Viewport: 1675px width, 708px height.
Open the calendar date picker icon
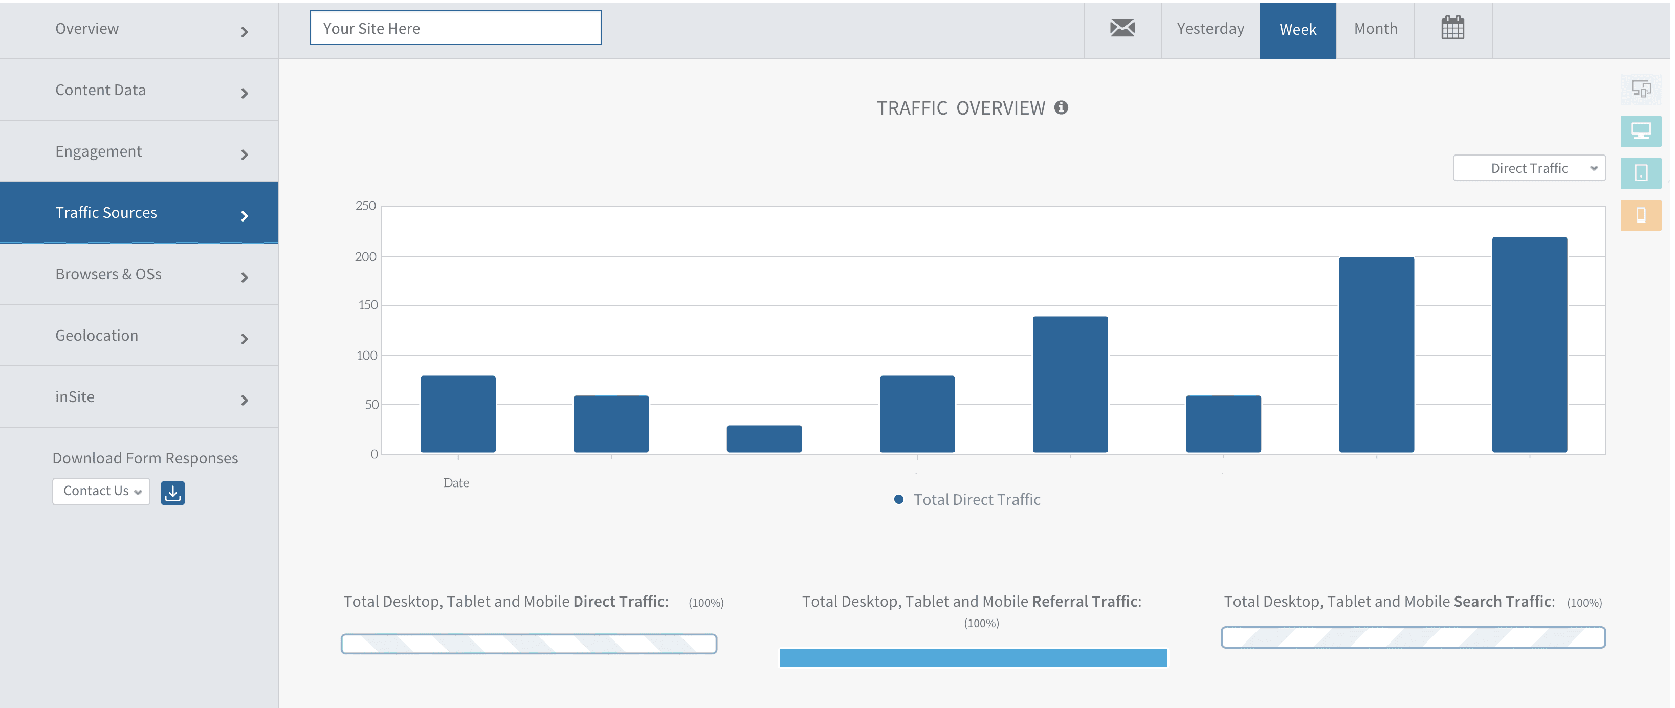[x=1452, y=28]
